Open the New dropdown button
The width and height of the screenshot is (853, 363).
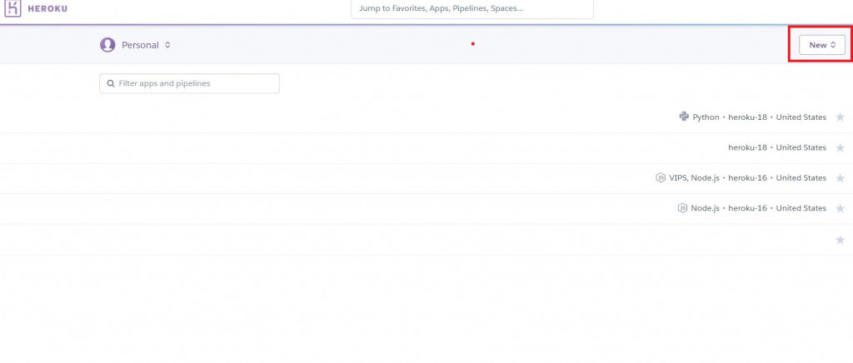821,45
